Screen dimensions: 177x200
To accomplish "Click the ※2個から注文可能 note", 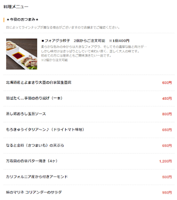I will pyautogui.click(x=54, y=60).
